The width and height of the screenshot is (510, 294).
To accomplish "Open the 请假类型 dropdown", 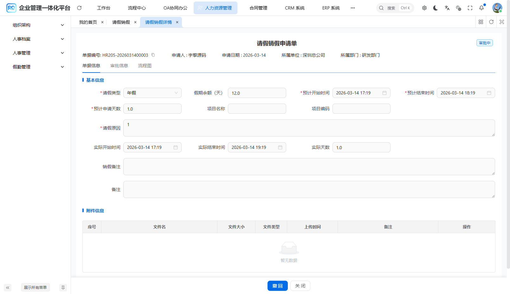I will click(152, 93).
